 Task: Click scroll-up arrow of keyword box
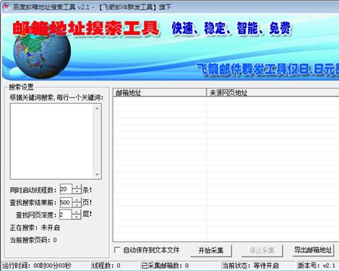coord(97,108)
